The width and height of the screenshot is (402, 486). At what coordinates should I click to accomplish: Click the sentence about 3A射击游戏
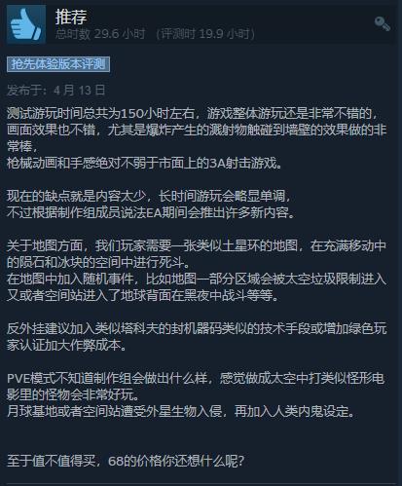[x=145, y=163]
